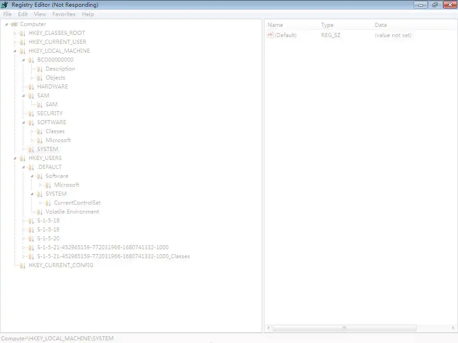
Task: Open the File menu
Action: pos(7,14)
